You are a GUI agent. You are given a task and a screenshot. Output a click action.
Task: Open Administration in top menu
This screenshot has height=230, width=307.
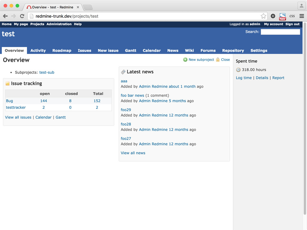click(59, 24)
